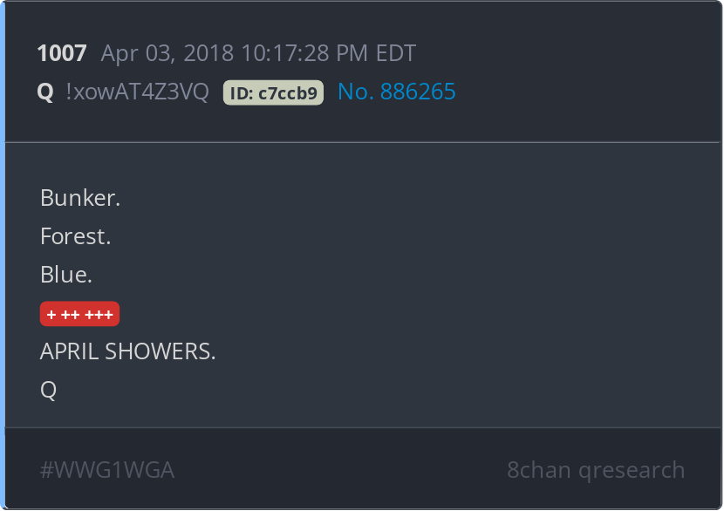This screenshot has width=724, height=511.
Task: Select the #WWG1WGA hashtag
Action: coord(107,470)
